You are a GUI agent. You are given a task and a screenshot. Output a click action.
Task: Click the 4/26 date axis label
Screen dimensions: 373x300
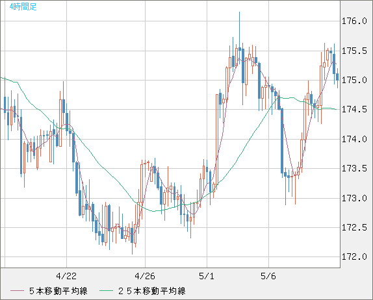(145, 276)
